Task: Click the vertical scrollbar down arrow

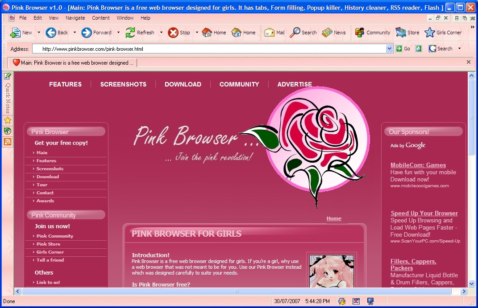Action: [471, 283]
